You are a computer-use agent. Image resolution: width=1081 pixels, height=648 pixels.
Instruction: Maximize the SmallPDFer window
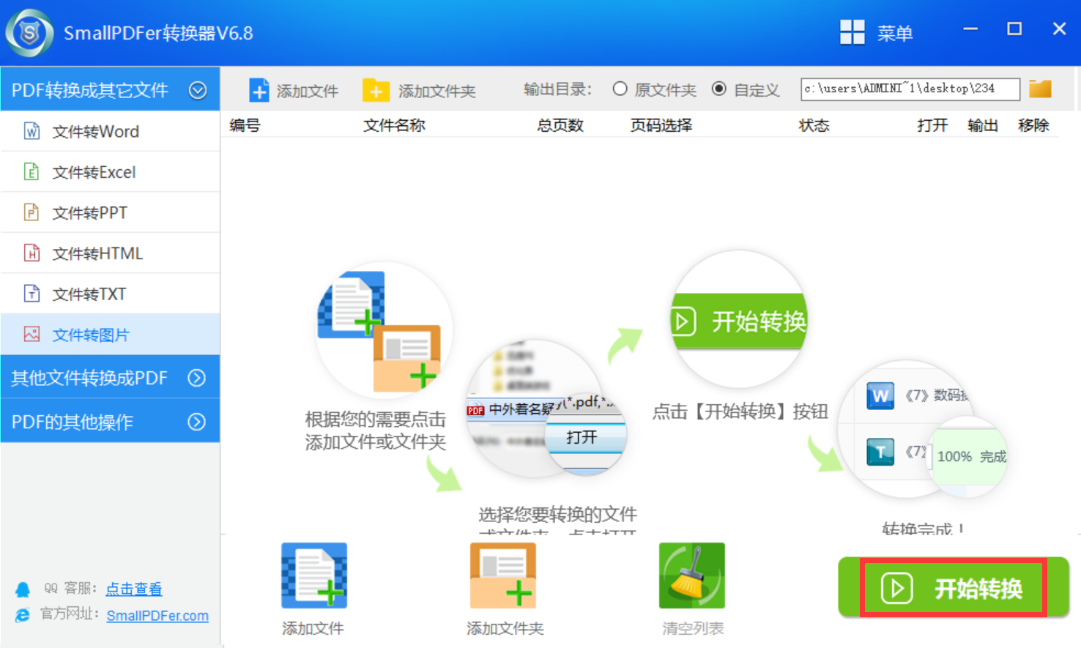1014,29
